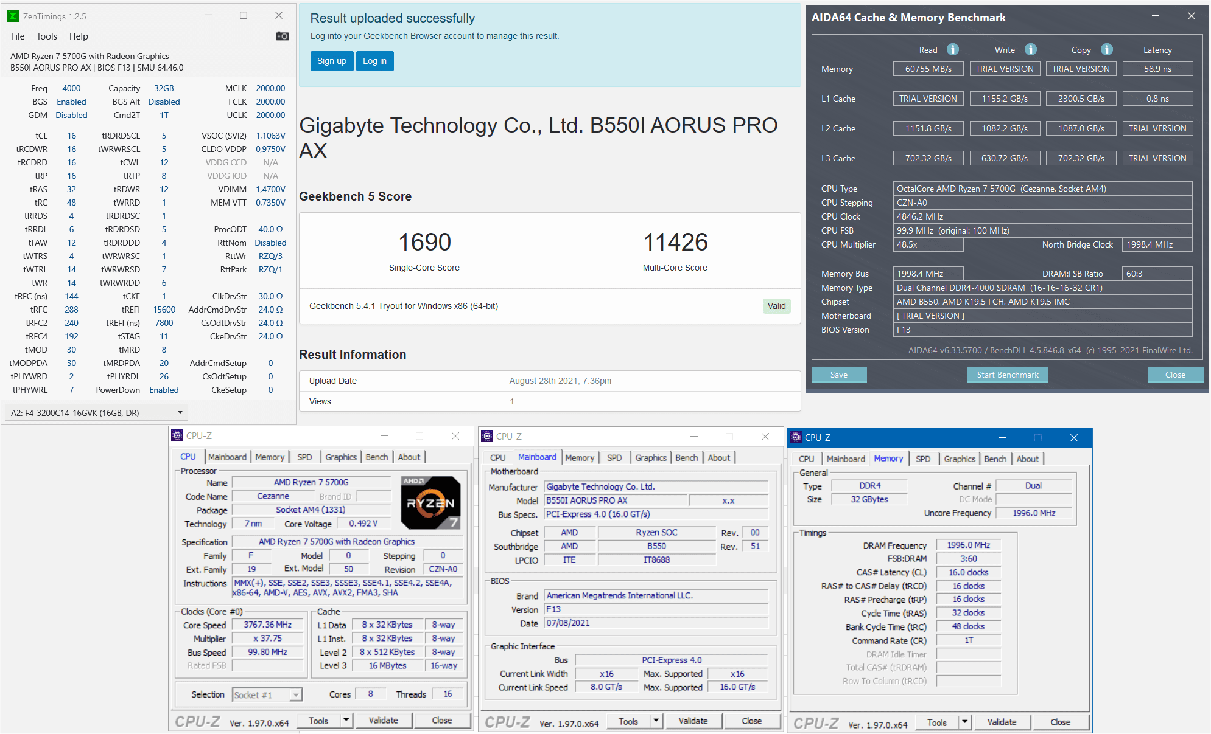Click the tRFC (ns) value 144

pyautogui.click(x=71, y=296)
